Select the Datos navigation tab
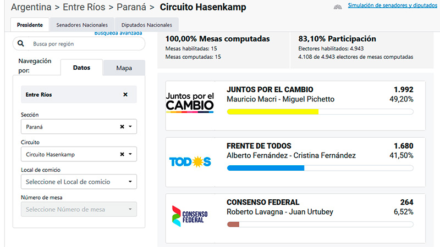440x247 pixels. [x=81, y=68]
